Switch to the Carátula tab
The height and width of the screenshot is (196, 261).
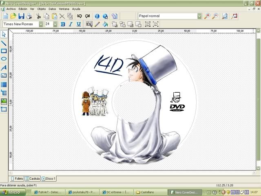[33, 178]
